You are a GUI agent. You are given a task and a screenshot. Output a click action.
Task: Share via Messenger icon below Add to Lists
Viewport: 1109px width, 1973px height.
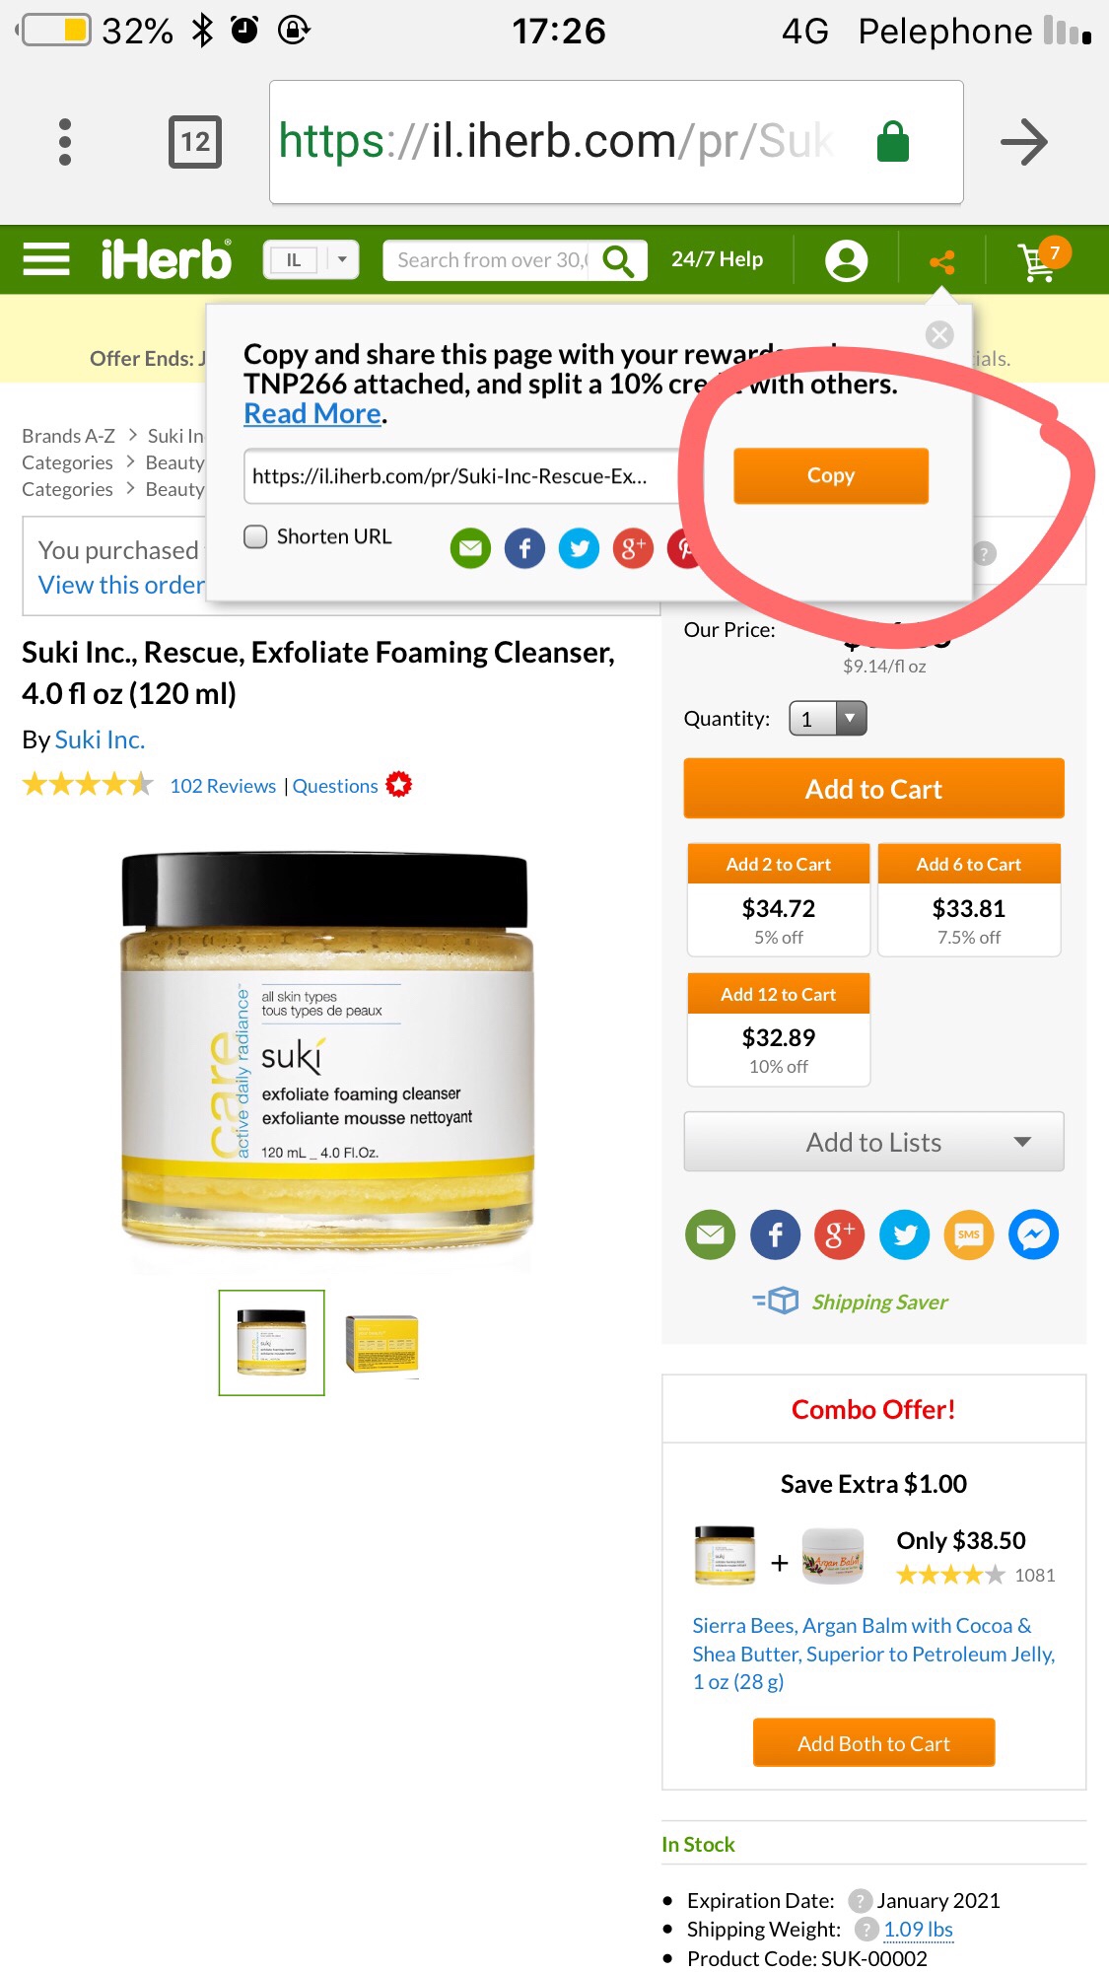click(1033, 1234)
